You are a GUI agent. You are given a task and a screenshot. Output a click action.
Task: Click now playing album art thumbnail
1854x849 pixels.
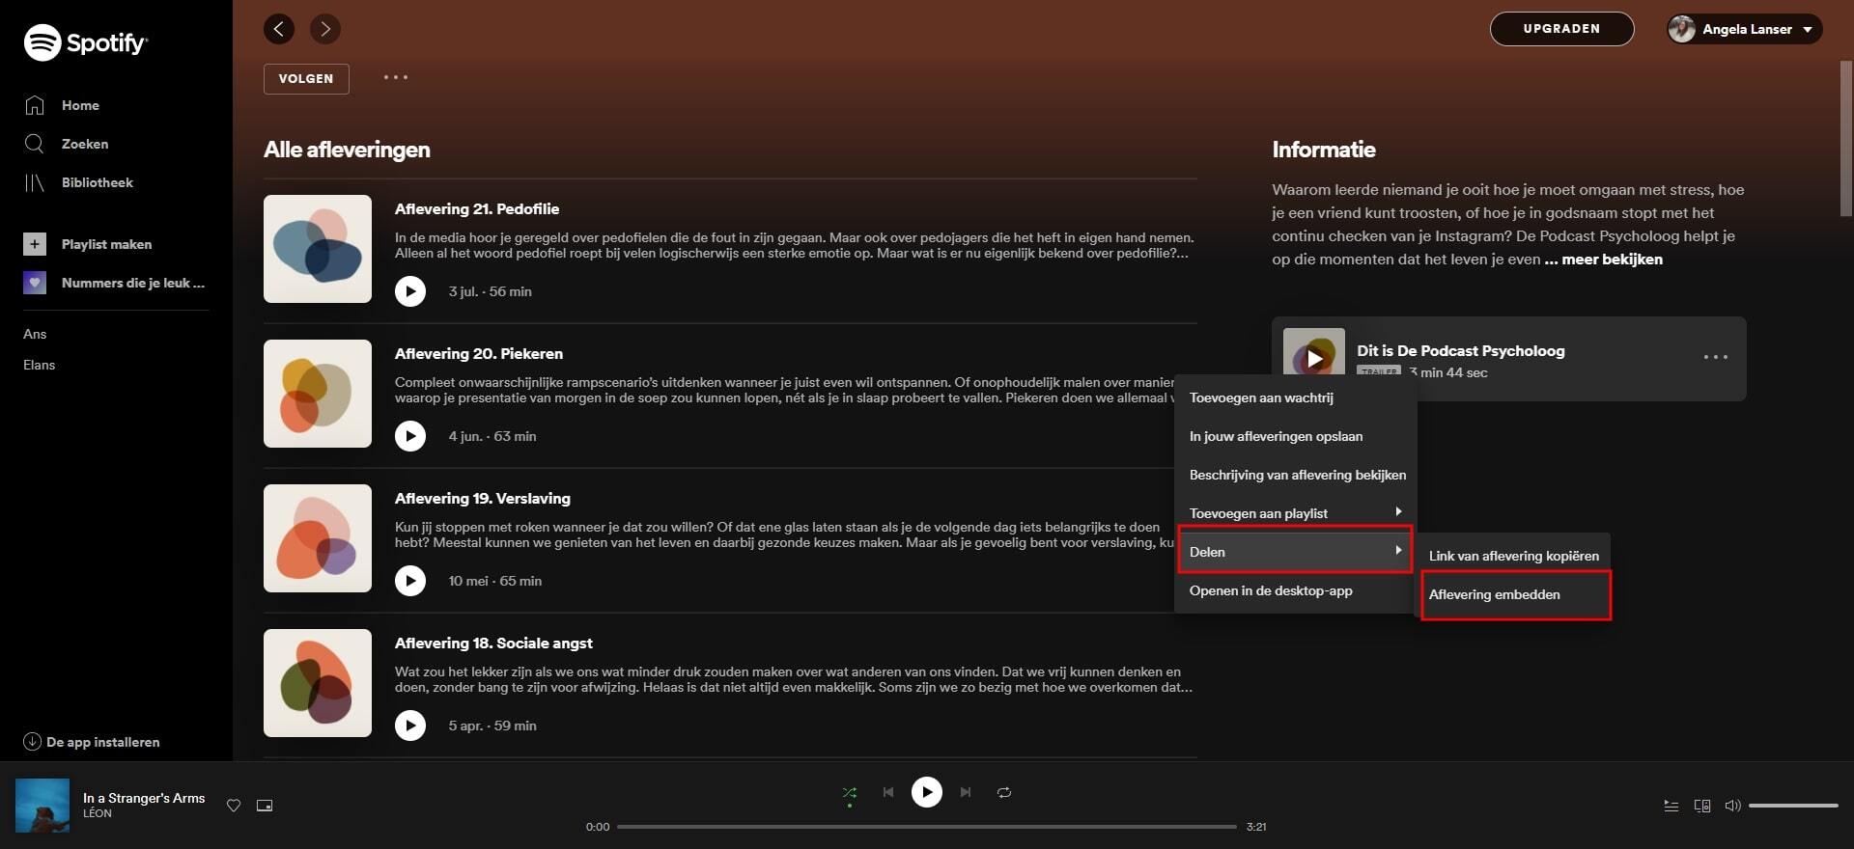42,806
